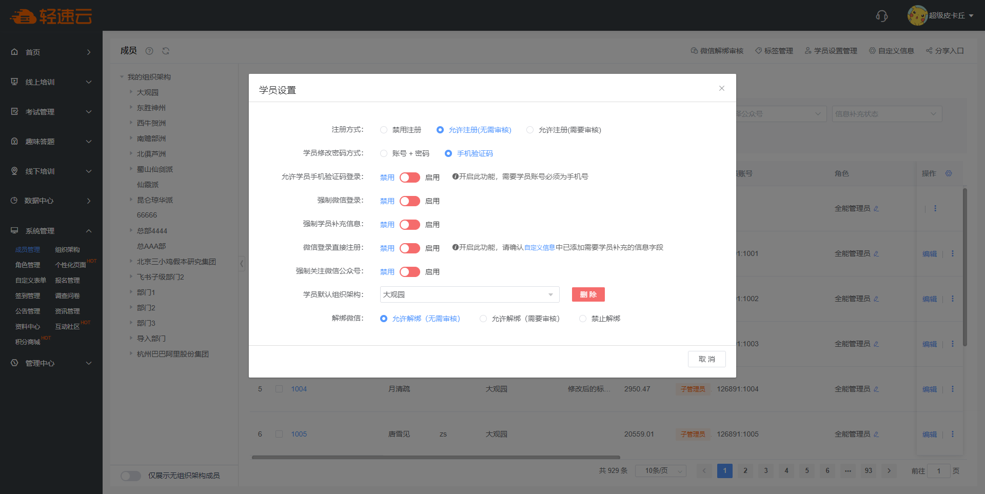
Task: Click the refresh icon beside 成员 title
Action: click(166, 51)
